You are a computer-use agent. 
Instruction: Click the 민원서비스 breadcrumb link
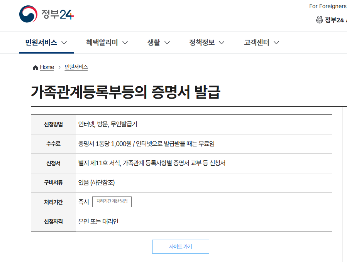76,67
